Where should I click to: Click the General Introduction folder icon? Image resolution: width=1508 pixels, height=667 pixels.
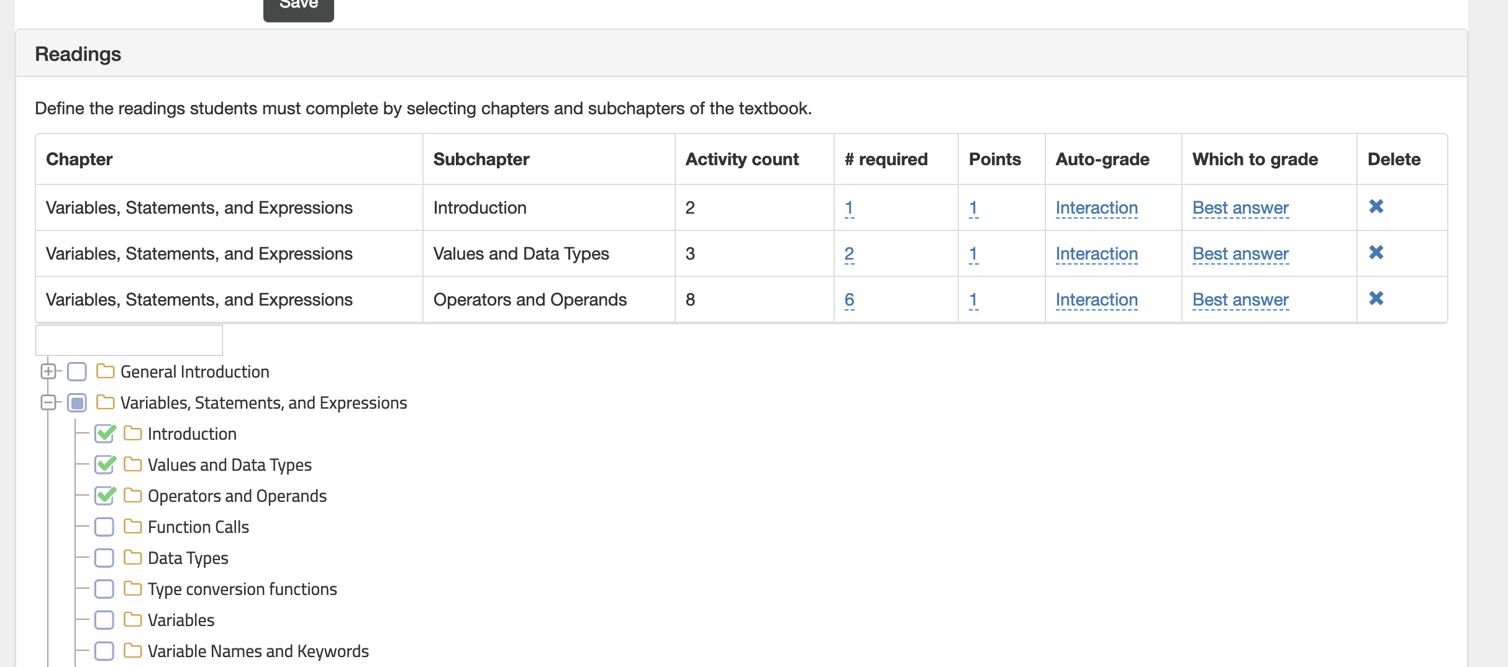[105, 371]
